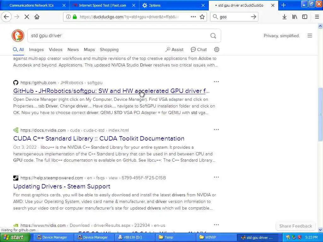Select the Shopping search category
323x242 pixels.
coord(109,49)
